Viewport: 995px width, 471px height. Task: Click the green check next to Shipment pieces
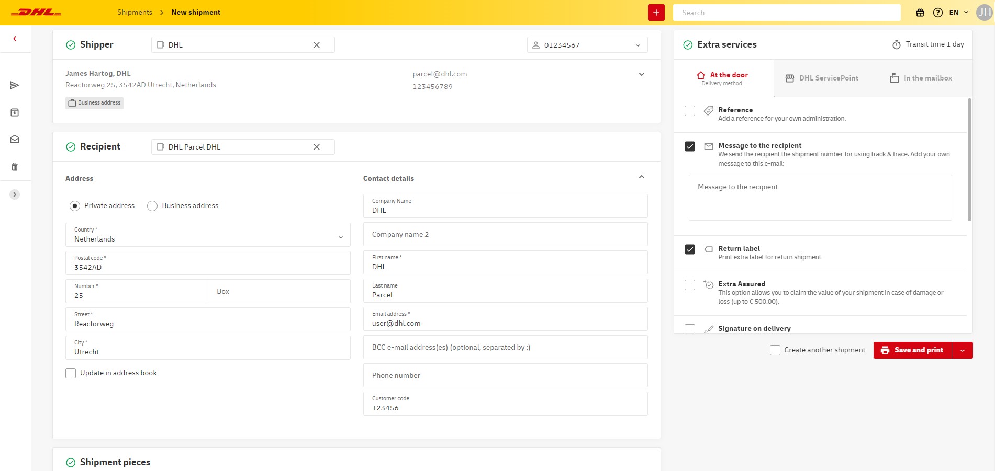click(x=71, y=463)
